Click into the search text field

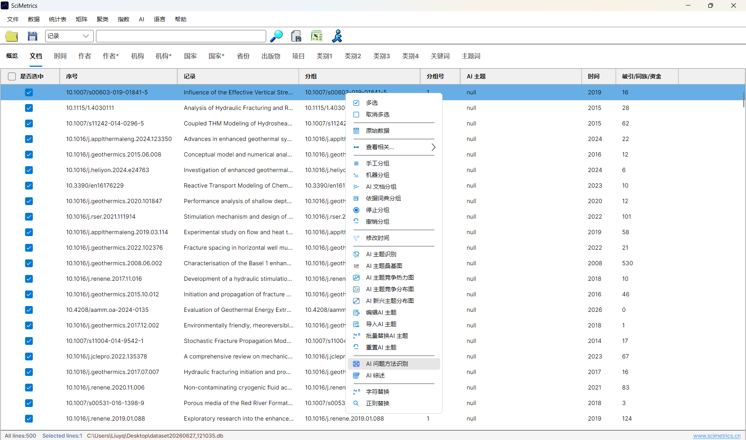pyautogui.click(x=181, y=36)
